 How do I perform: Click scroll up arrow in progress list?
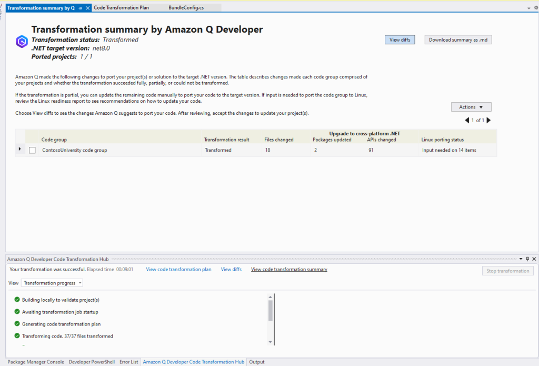point(270,297)
